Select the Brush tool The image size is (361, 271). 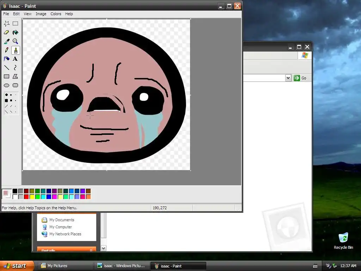pyautogui.click(x=16, y=50)
